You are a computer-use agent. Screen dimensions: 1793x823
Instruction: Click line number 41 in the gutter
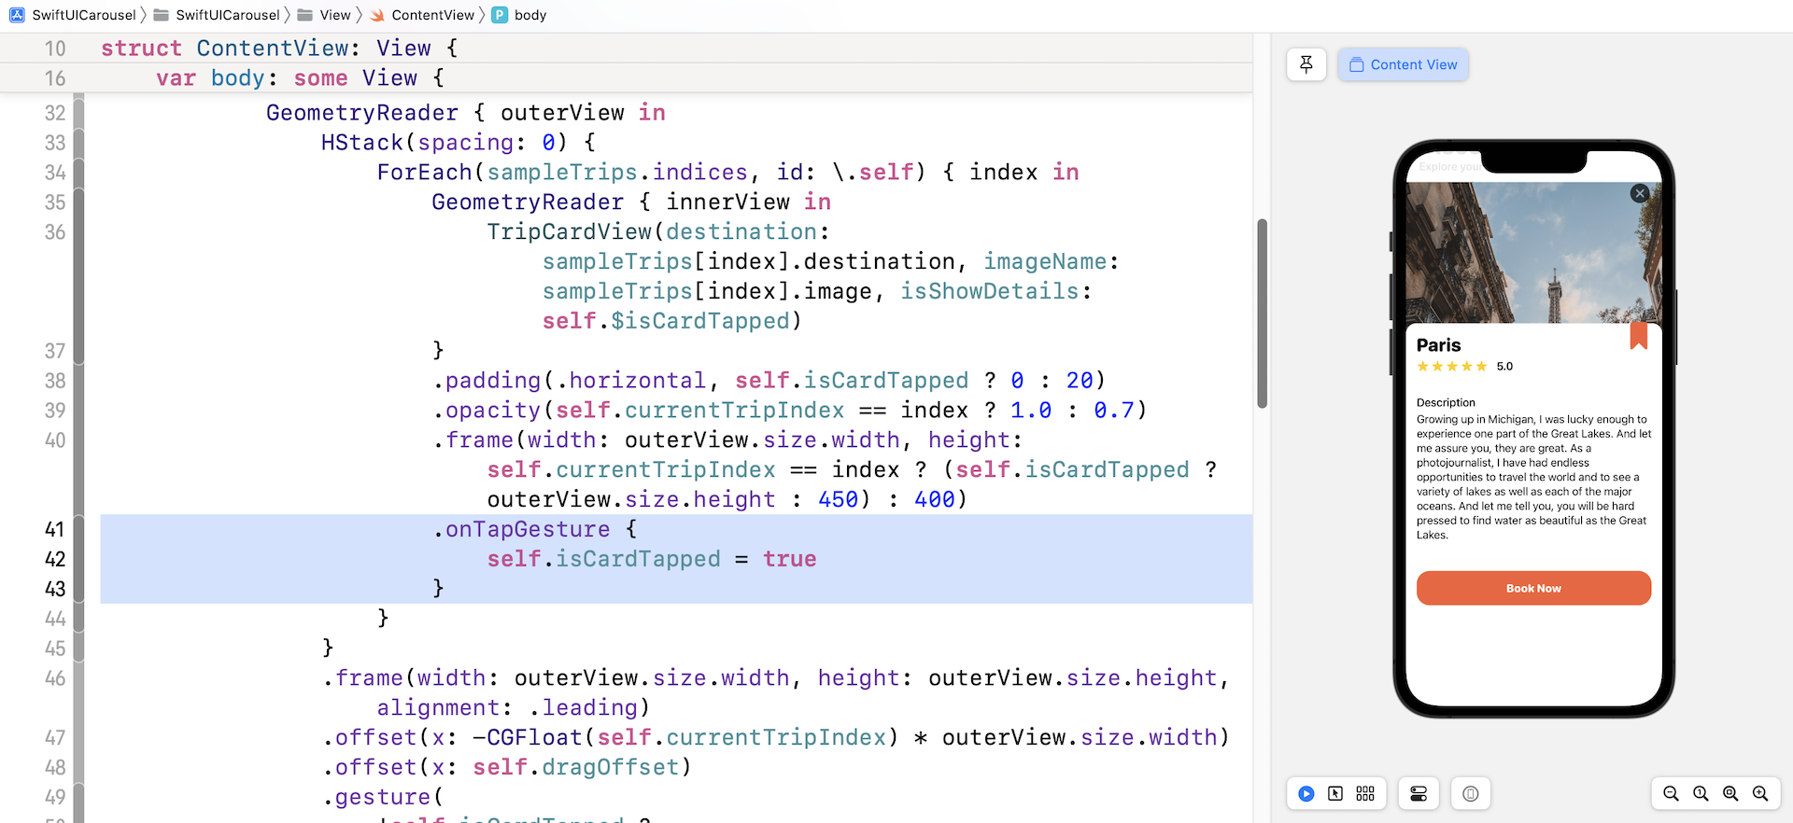pos(55,529)
